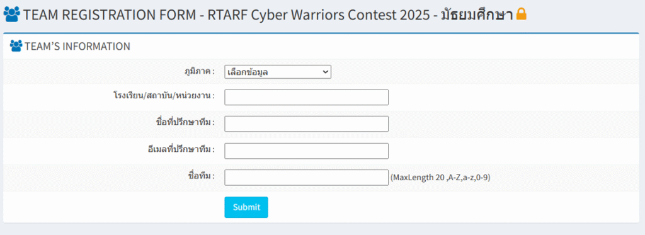
Task: Click the team icon beside the page title
Action: click(11, 15)
